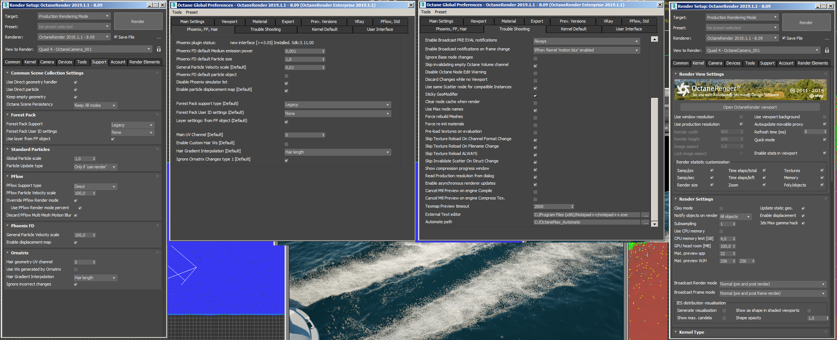Viewport: 837px width, 340px height.
Task: Enable the Clay mode checkbox
Action: coord(721,208)
